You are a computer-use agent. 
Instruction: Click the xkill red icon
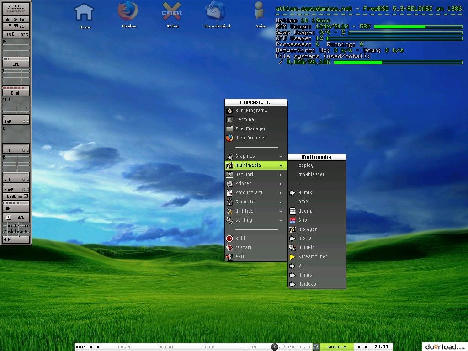(229, 239)
